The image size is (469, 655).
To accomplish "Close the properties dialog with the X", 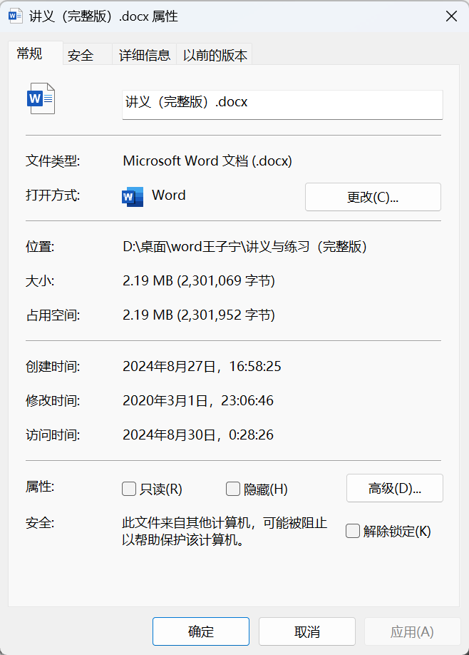I will (451, 16).
